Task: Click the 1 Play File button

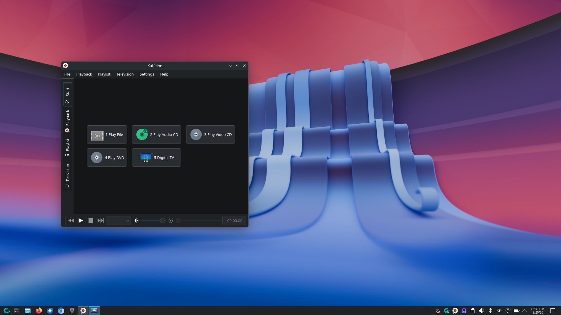Action: 107,134
